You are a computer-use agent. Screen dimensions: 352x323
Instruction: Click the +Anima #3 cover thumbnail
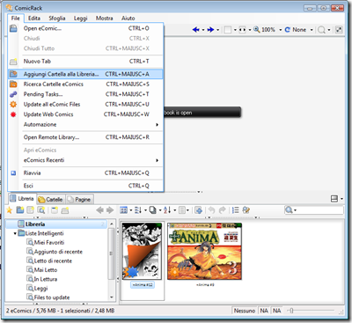[205, 251]
